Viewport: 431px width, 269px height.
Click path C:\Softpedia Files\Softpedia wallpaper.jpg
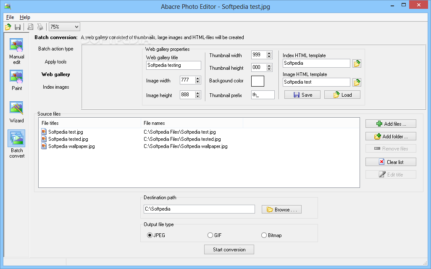(186, 146)
